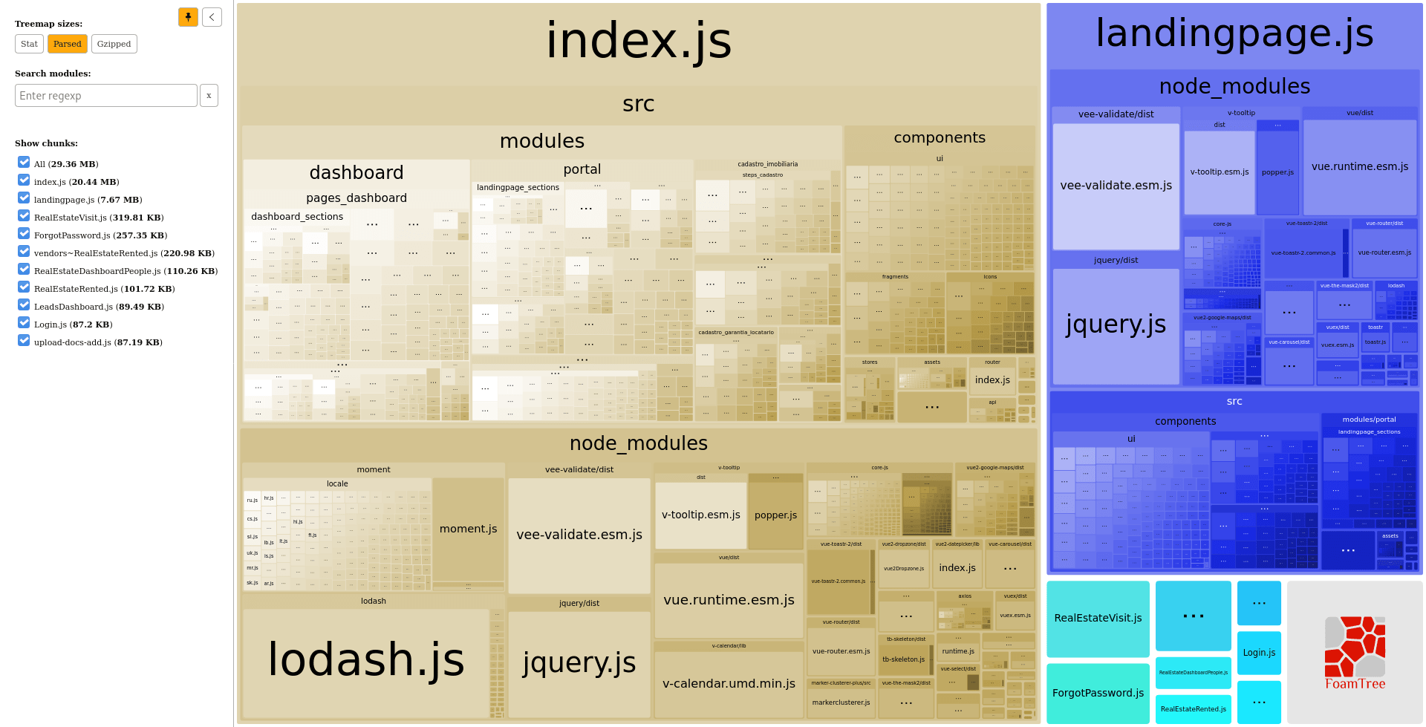Screen dimensions: 1426x727
Task: Click the components label in index.js
Action: coord(940,137)
